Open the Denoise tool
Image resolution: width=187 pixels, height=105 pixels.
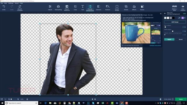[98, 8]
